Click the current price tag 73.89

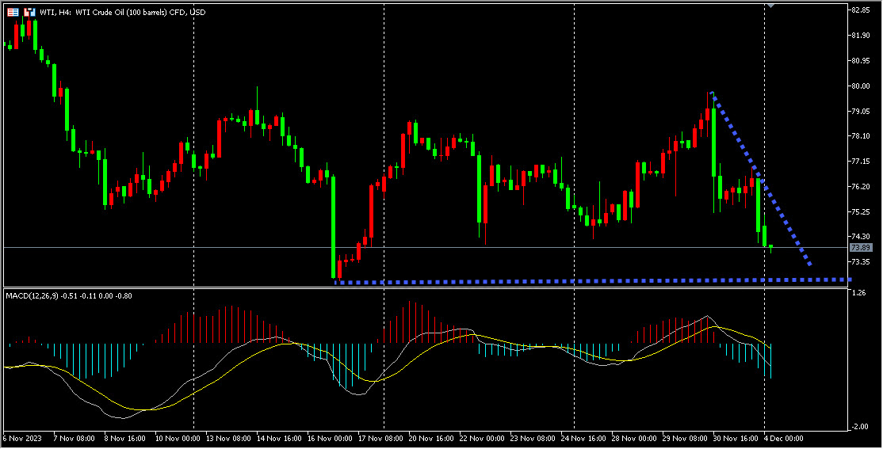[x=861, y=248]
